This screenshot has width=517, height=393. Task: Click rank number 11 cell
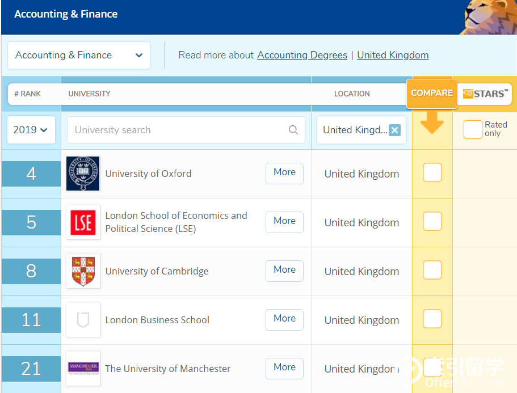(31, 320)
